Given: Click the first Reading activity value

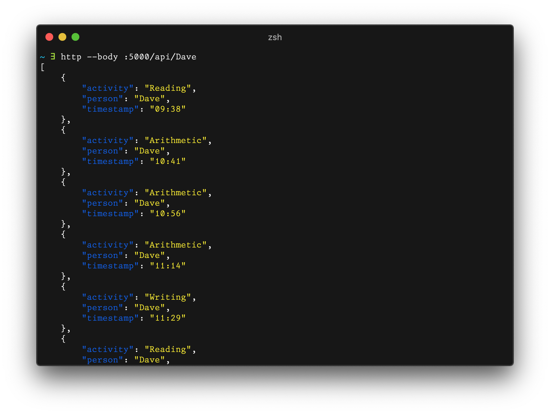Looking at the screenshot, I should [167, 88].
